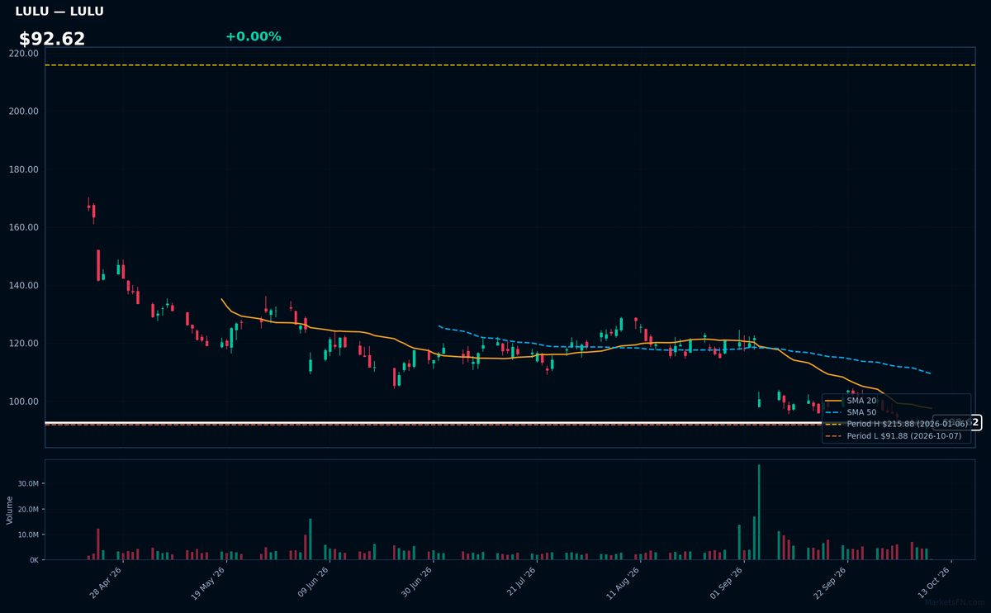The width and height of the screenshot is (991, 613).
Task: Click the 180.00 price axis label
Action: (23, 169)
